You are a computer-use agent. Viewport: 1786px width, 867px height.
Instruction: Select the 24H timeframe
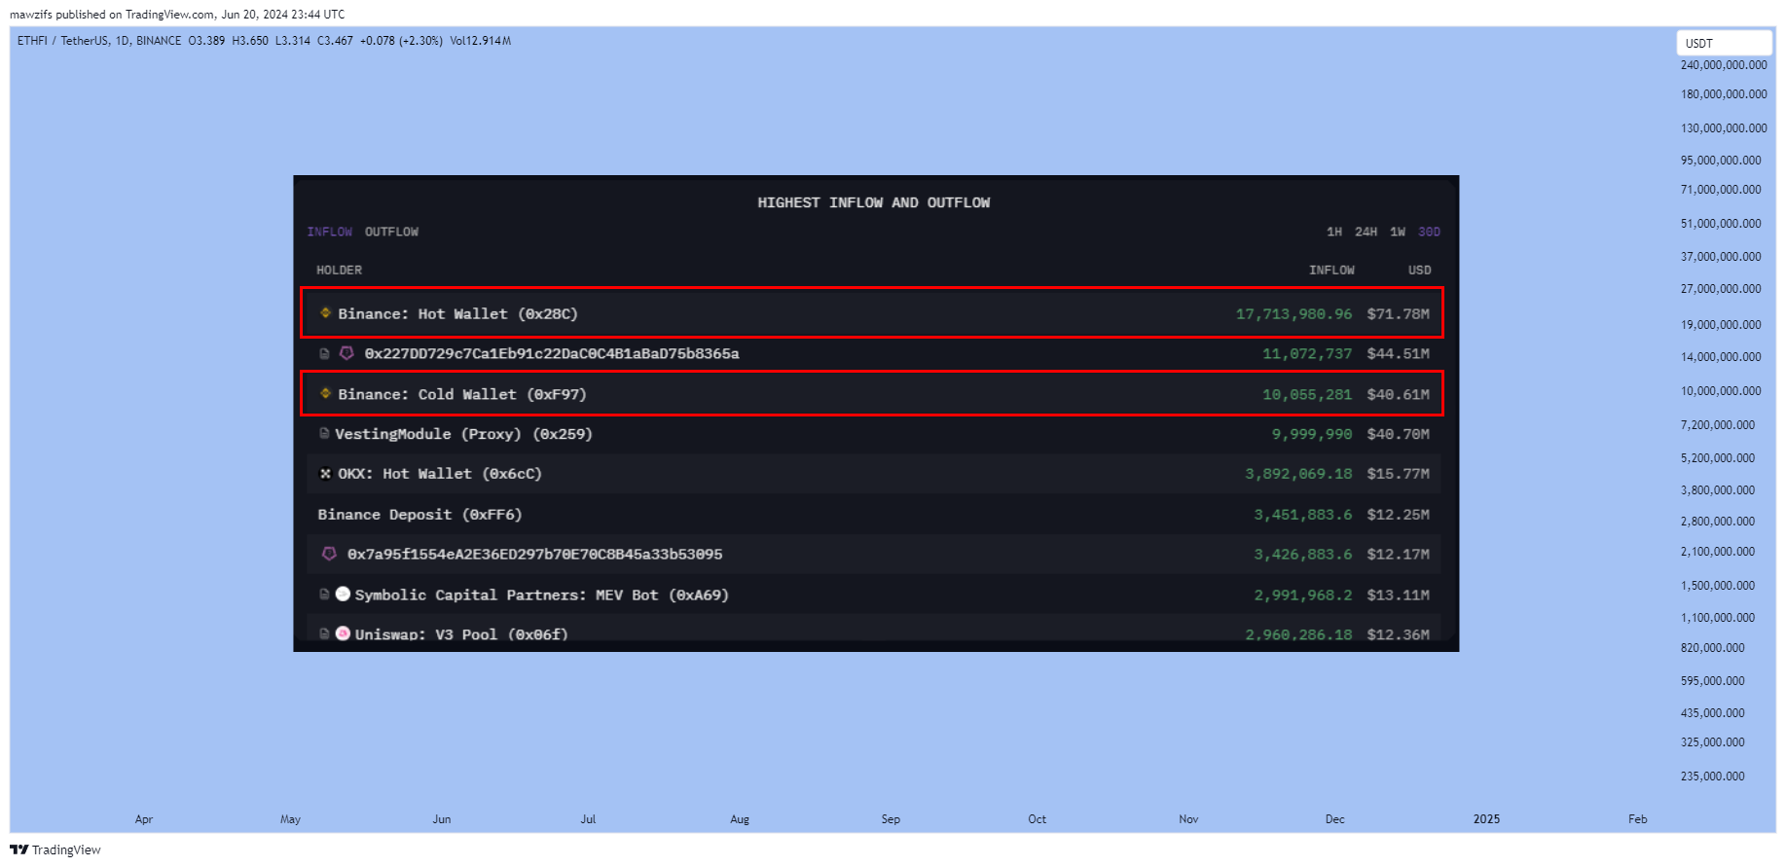pyautogui.click(x=1366, y=232)
